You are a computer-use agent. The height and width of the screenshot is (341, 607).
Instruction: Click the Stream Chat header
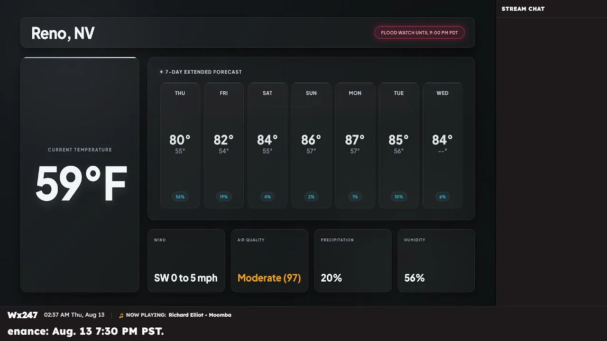[523, 9]
